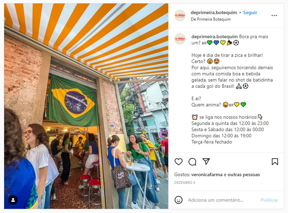The image size is (288, 213).
Task: Click Seguir to follow account
Action: point(250,12)
